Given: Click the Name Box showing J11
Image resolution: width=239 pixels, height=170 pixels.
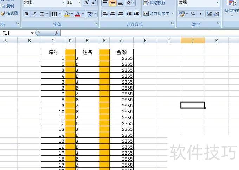Looking at the screenshot, I should tap(15, 33).
